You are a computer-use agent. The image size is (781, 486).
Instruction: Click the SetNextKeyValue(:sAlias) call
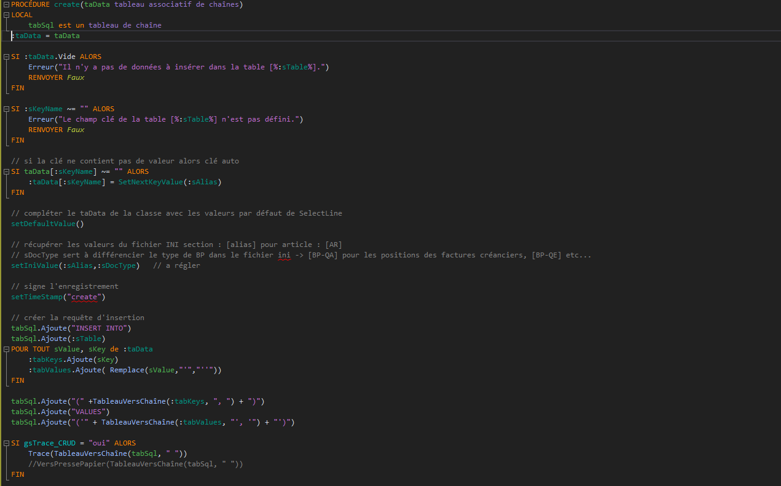170,182
